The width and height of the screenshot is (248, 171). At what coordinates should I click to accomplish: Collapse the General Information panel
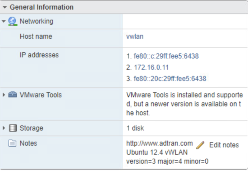[x=5, y=7]
